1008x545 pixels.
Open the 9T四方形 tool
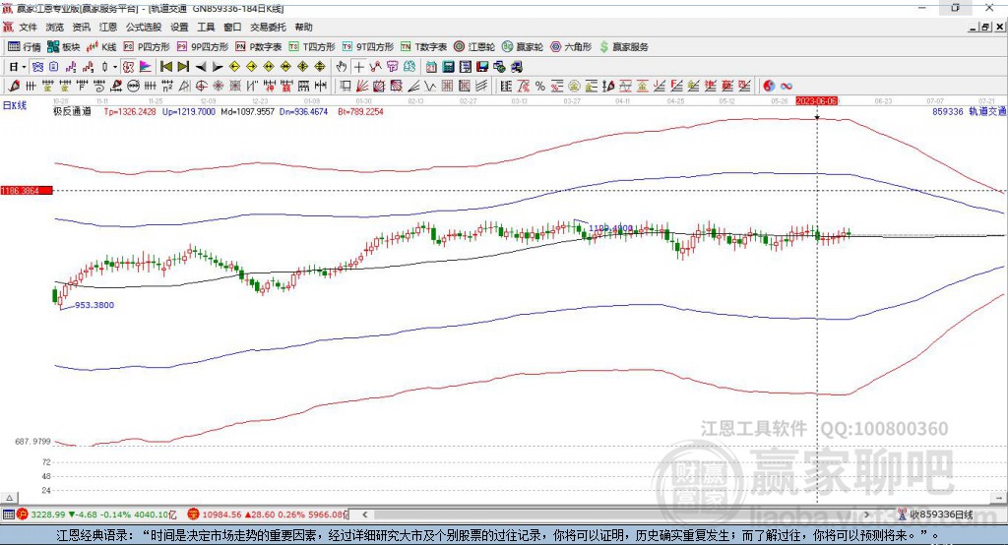(368, 47)
